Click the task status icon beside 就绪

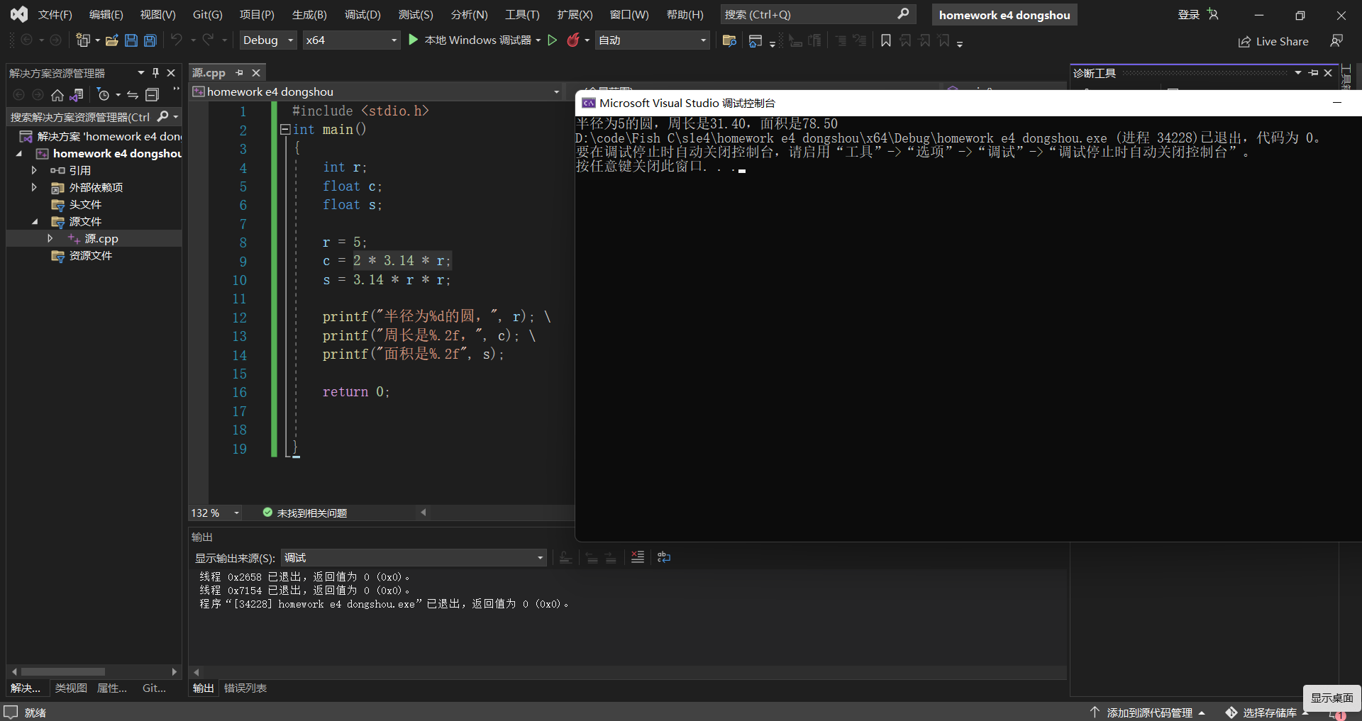point(11,712)
